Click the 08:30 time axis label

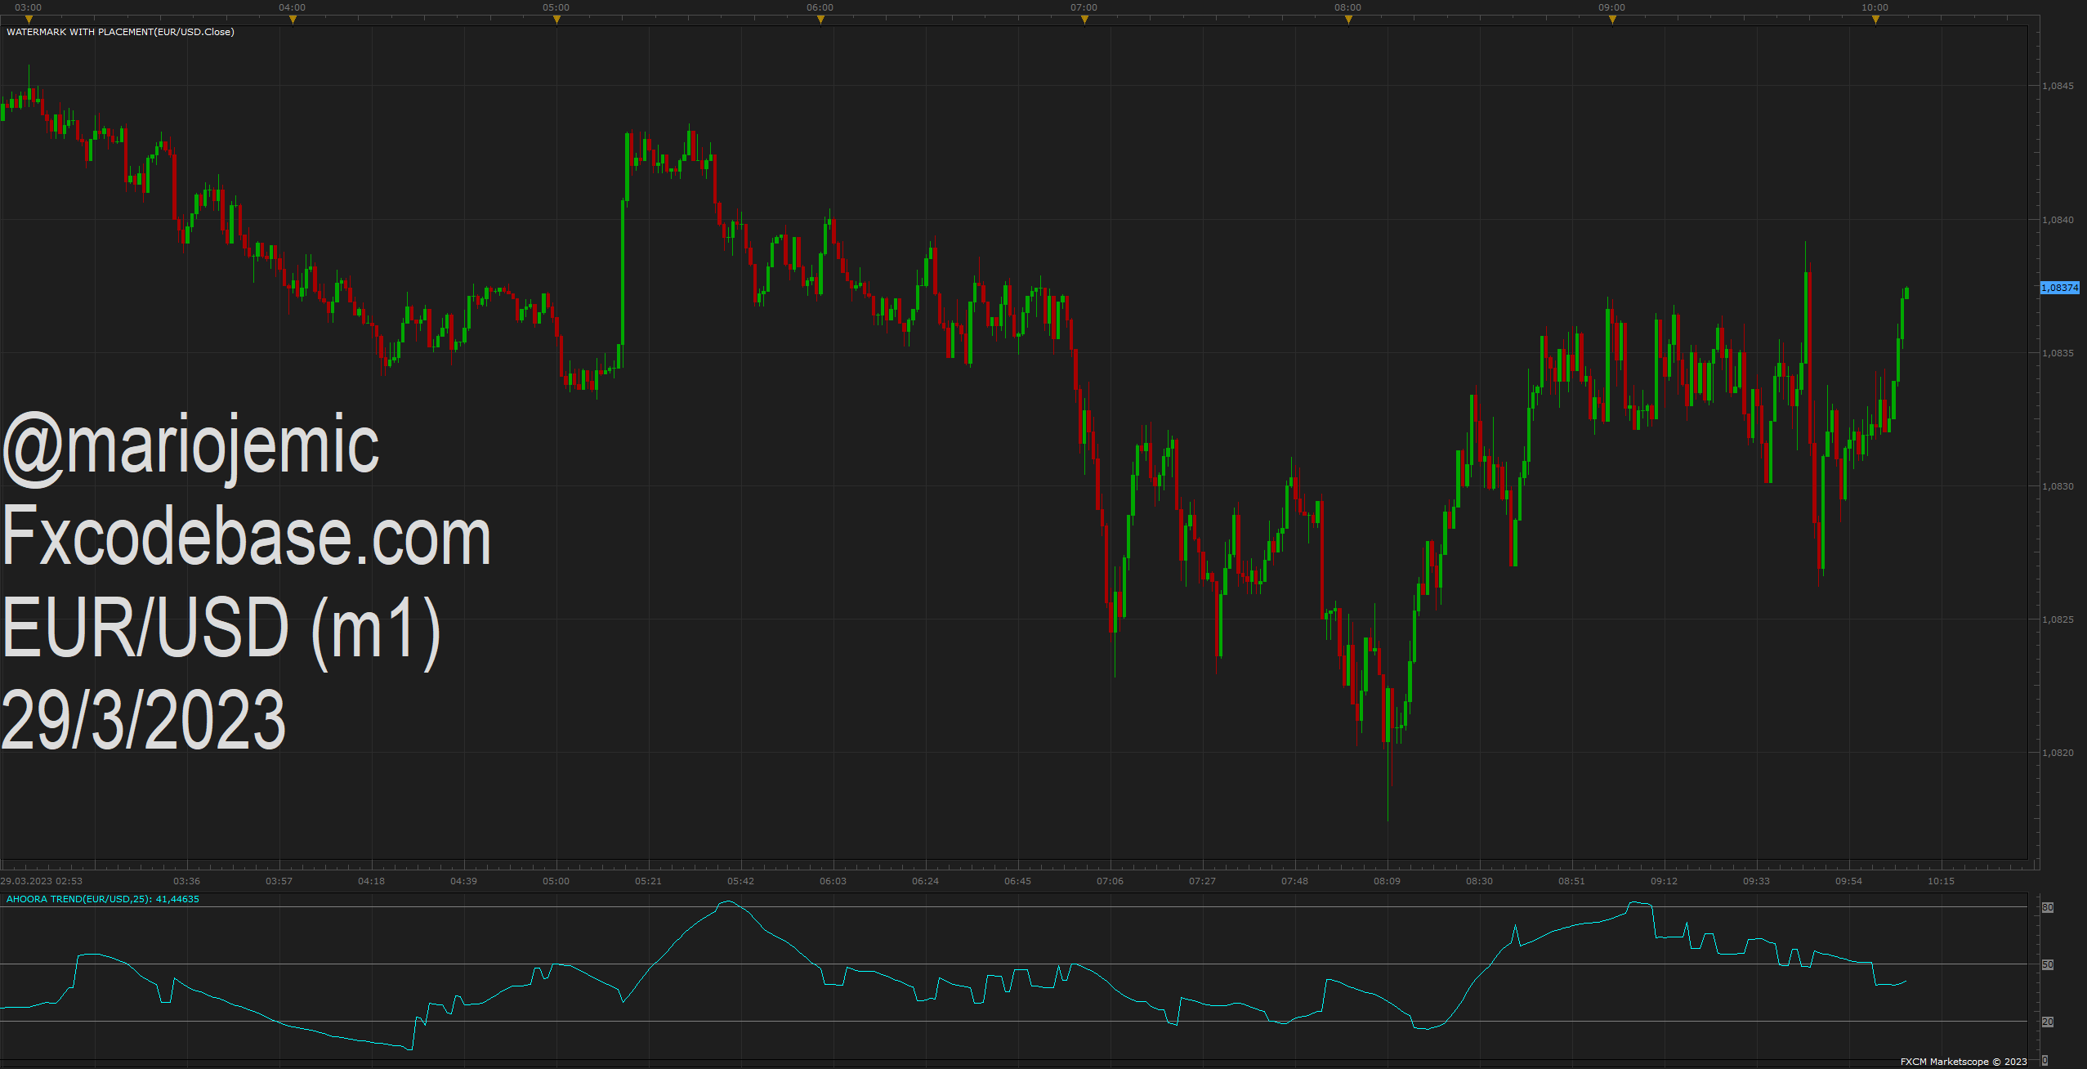[x=1479, y=881]
